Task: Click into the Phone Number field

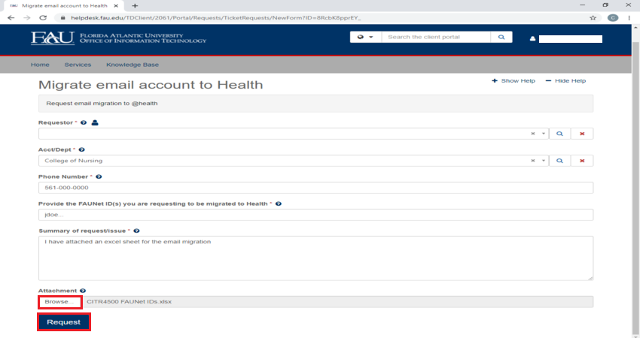Action: point(315,188)
